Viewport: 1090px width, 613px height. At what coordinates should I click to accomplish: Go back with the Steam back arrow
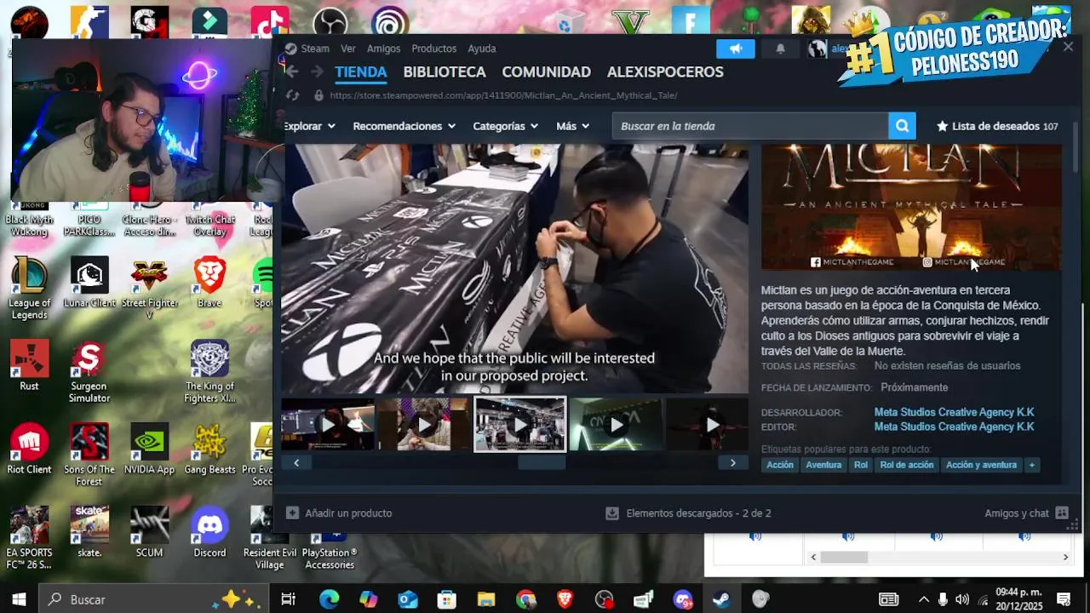pyautogui.click(x=292, y=72)
